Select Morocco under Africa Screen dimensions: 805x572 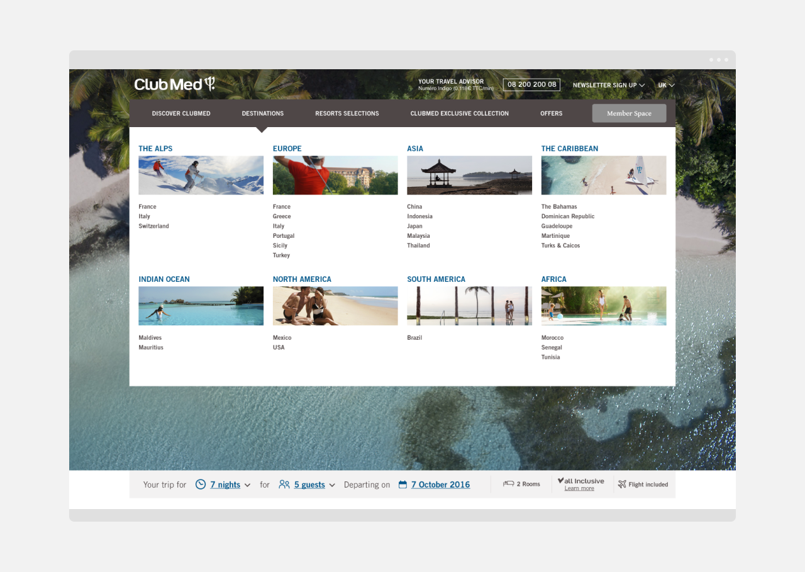pos(552,338)
